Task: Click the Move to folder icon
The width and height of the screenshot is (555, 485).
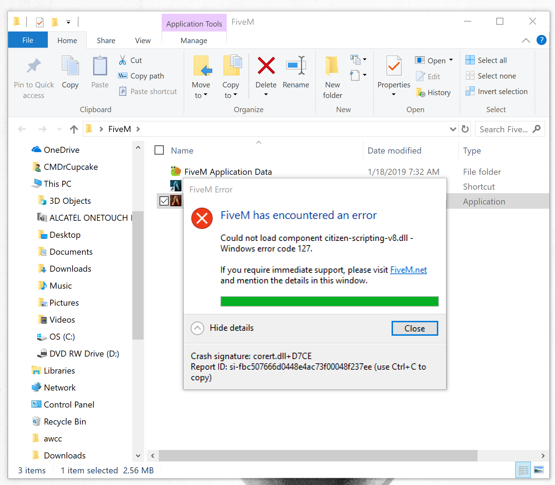Action: 202,65
